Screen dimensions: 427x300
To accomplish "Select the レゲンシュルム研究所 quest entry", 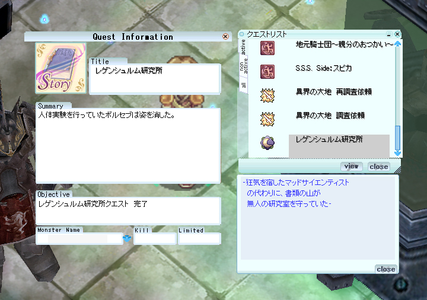I will click(339, 146).
